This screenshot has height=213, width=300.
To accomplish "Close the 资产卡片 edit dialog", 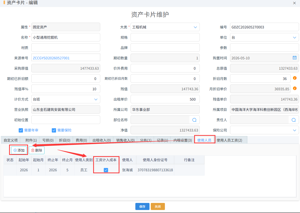I will [x=294, y=3].
